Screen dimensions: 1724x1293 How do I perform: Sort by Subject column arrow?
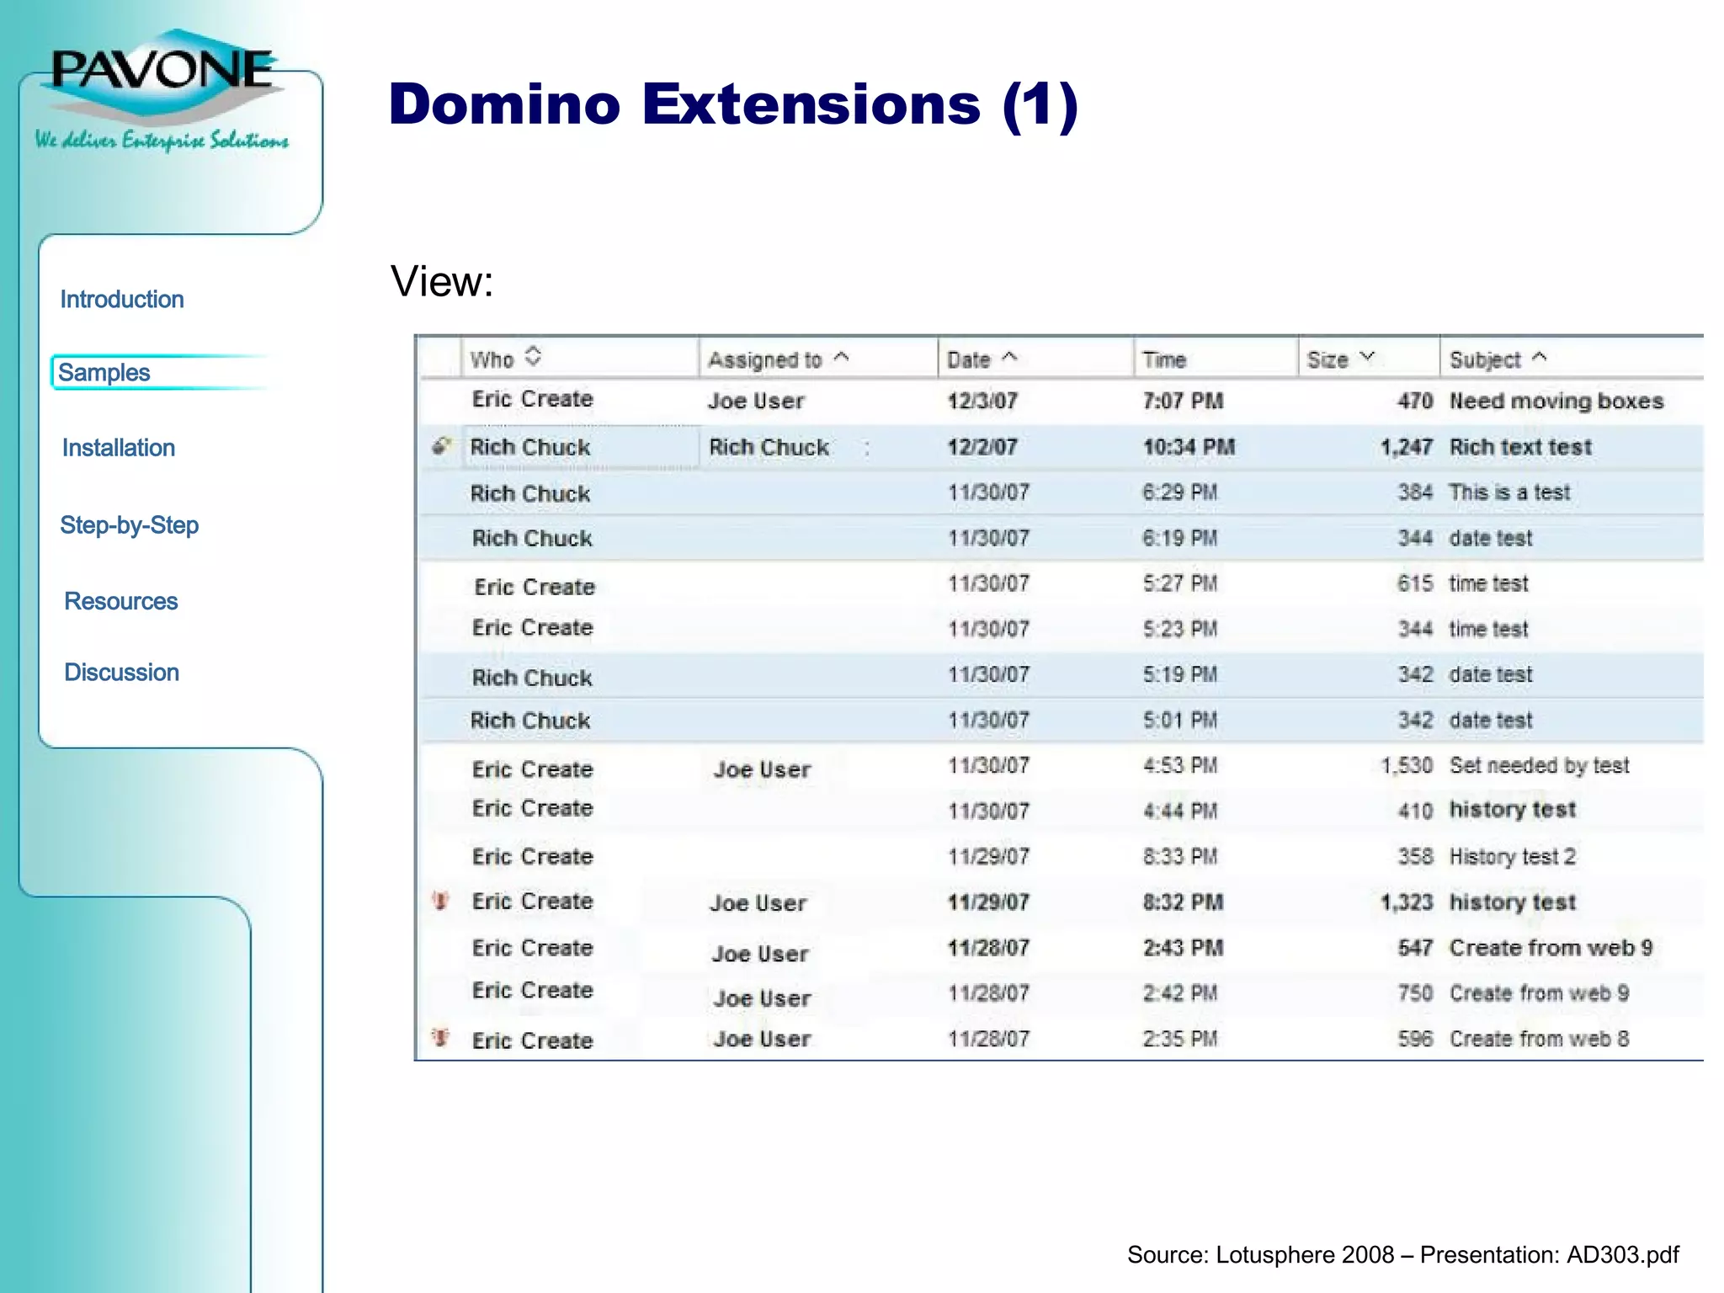point(1540,358)
